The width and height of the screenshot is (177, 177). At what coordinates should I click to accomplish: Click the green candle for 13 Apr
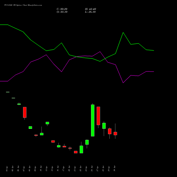(47, 123)
